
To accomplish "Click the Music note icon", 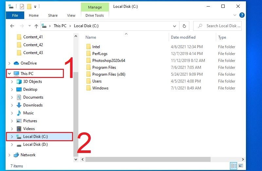I will 19,113.
